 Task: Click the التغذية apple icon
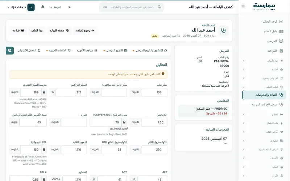pos(282,167)
